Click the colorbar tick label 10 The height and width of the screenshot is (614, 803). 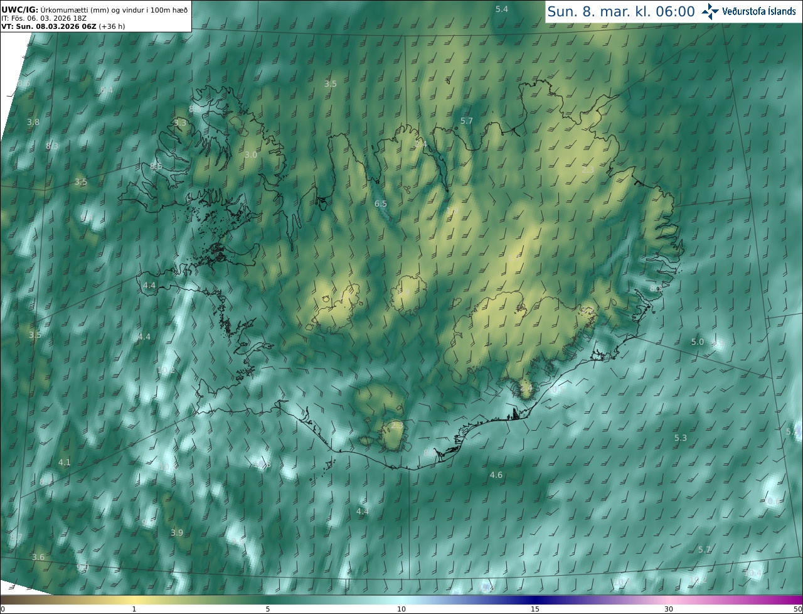401,609
